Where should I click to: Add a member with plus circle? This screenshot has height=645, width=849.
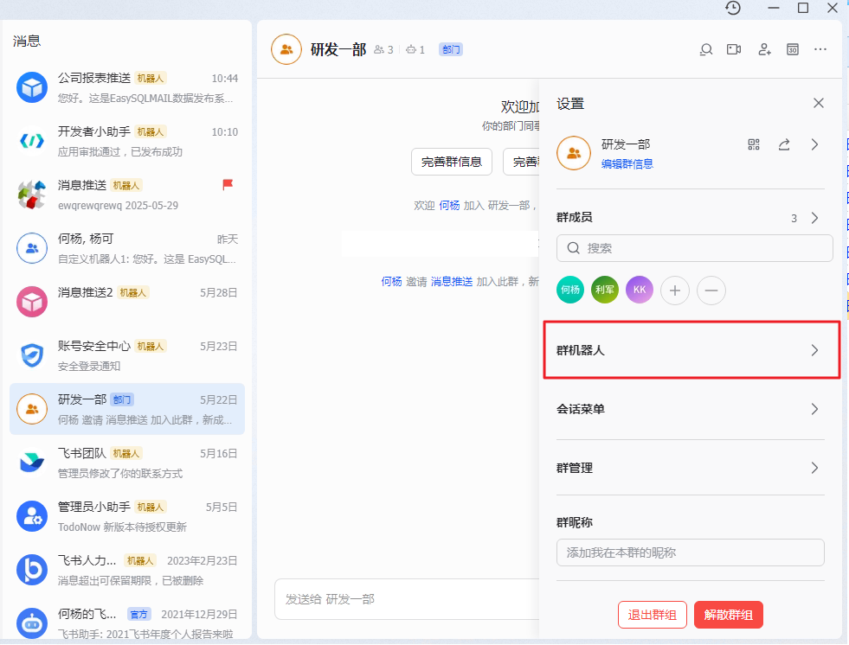[x=675, y=291]
